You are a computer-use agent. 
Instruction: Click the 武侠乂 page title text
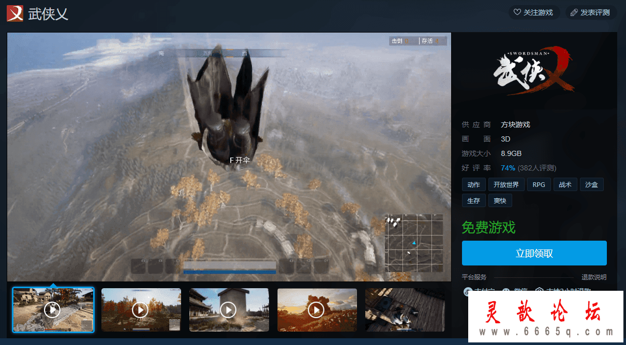(48, 13)
